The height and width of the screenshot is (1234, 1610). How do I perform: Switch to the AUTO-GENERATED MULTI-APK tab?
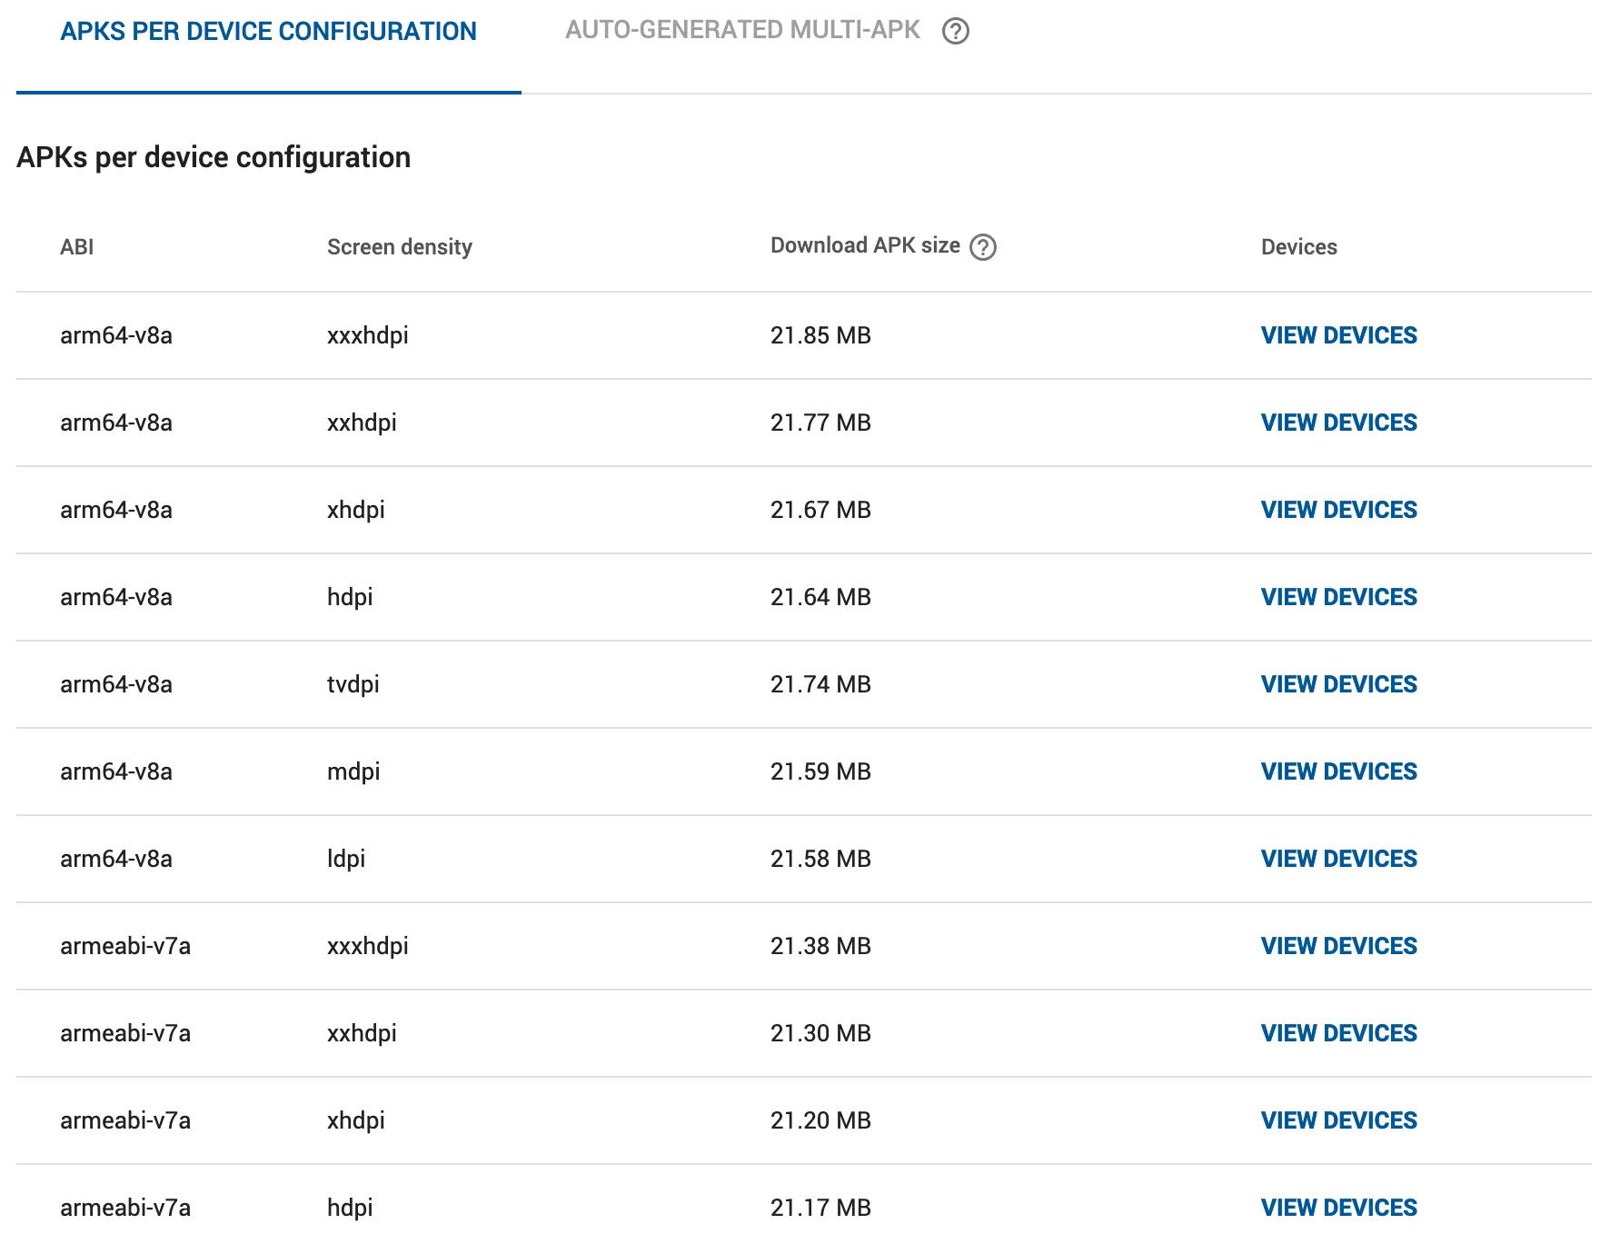click(742, 30)
